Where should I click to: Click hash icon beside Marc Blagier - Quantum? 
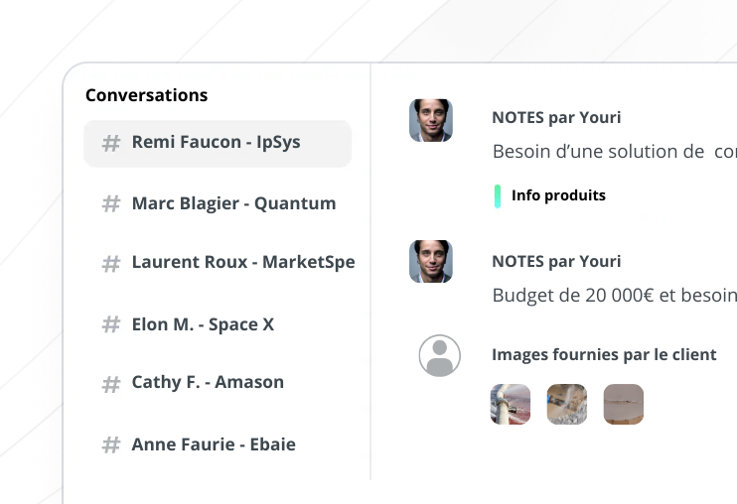click(x=111, y=204)
